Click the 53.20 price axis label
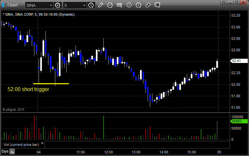This screenshot has width=249, height=156. 236,16
